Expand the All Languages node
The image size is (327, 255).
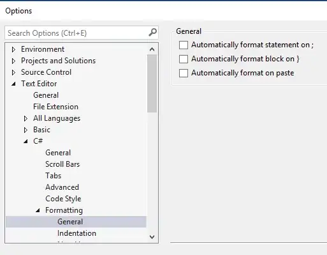click(25, 118)
